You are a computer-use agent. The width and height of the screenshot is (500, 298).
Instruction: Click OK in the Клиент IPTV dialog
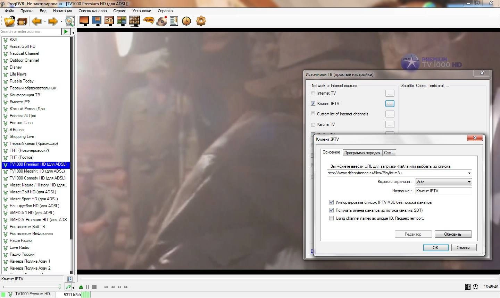click(x=435, y=248)
